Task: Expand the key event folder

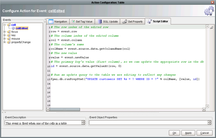Action: point(5,35)
